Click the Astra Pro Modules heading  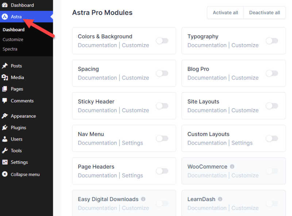[x=102, y=13]
